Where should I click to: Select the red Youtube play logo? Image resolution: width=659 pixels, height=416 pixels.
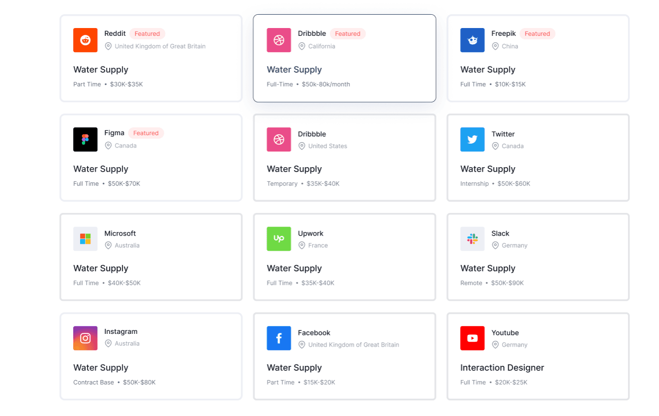[x=473, y=338]
